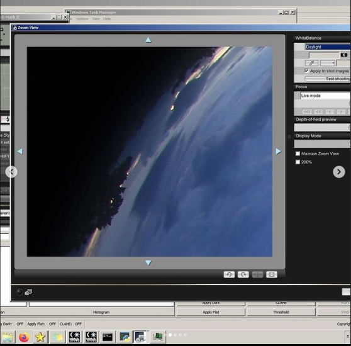Screen dimensions: 351x346
Task: Click the << focus adjustment button
Action: [318, 111]
